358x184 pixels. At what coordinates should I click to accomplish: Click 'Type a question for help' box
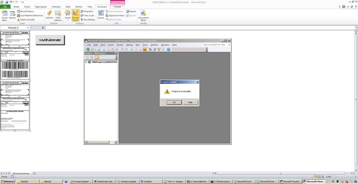[215, 45]
